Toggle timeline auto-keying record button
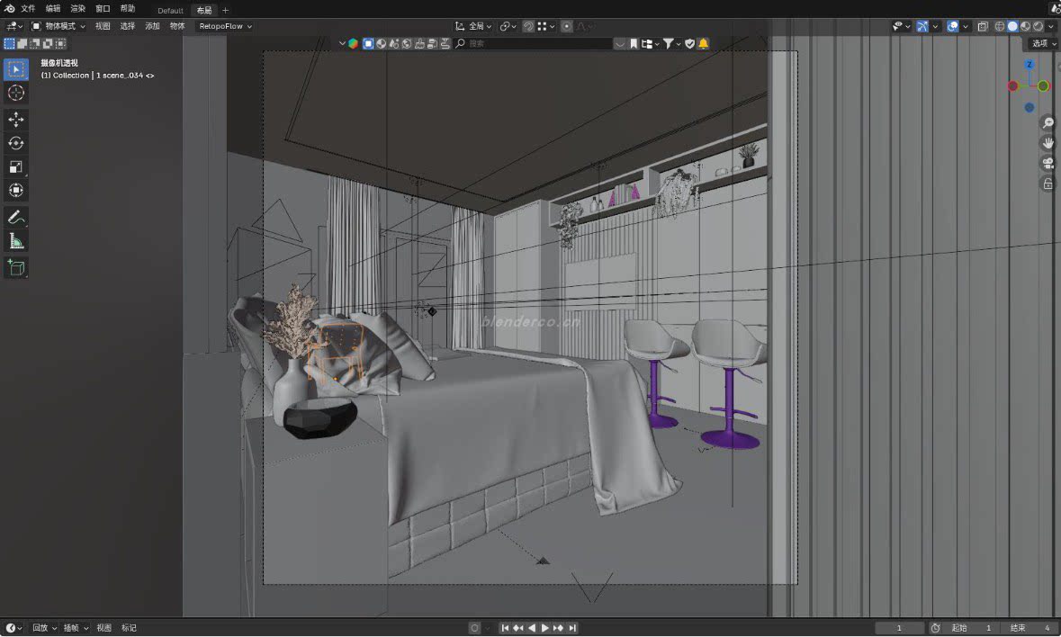This screenshot has height=637, width=1061. (x=474, y=628)
